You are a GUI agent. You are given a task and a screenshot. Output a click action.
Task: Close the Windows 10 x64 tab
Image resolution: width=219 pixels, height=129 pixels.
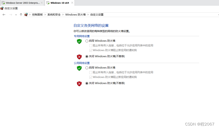[72, 3]
